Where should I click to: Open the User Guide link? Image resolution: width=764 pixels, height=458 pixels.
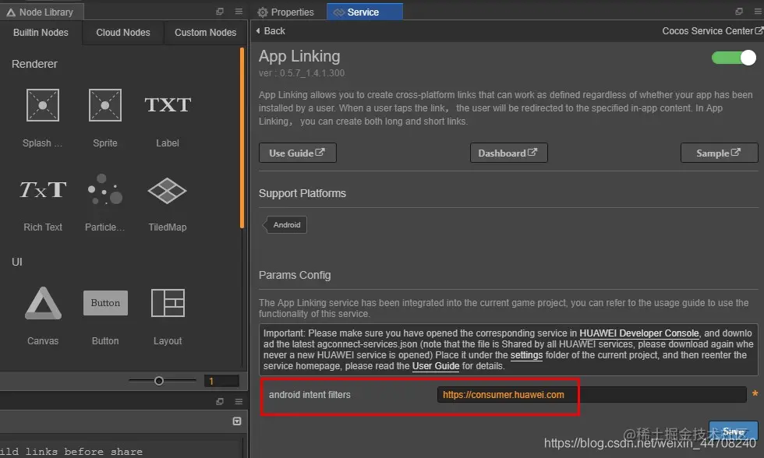point(436,366)
